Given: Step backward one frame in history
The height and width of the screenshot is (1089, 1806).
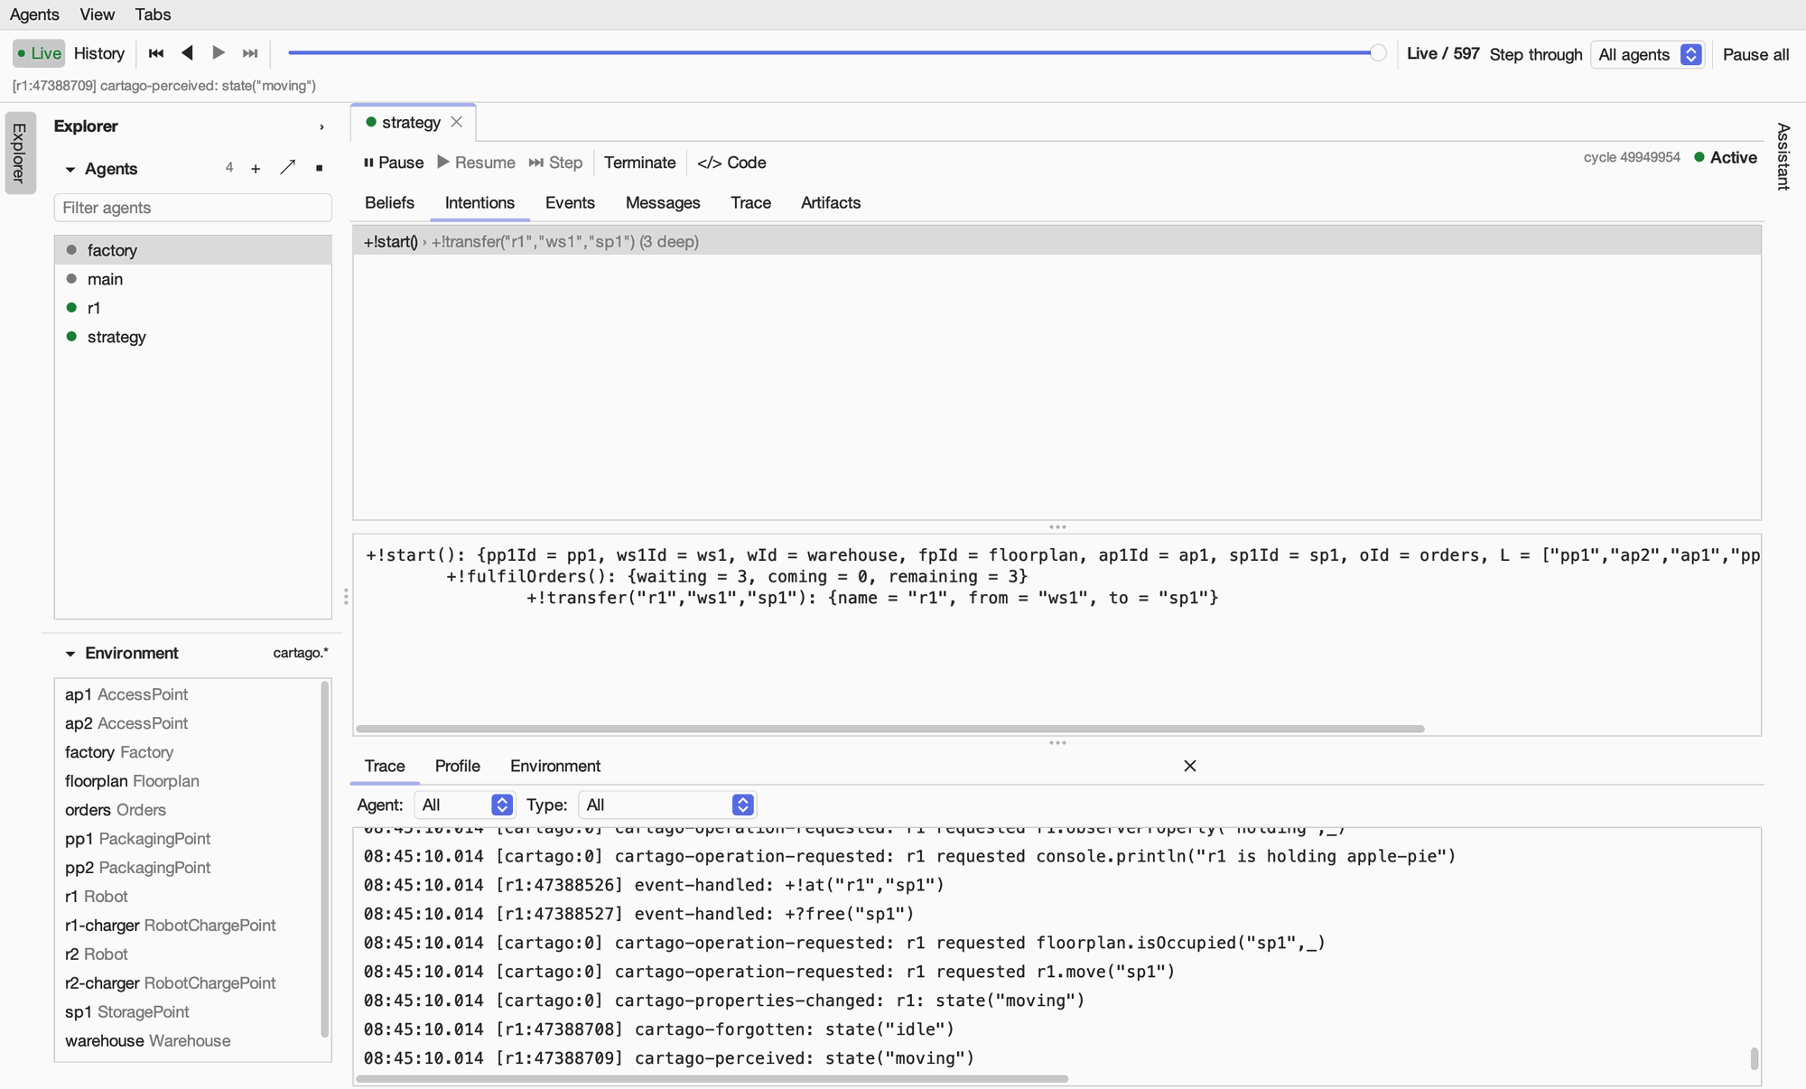Looking at the screenshot, I should (x=187, y=53).
